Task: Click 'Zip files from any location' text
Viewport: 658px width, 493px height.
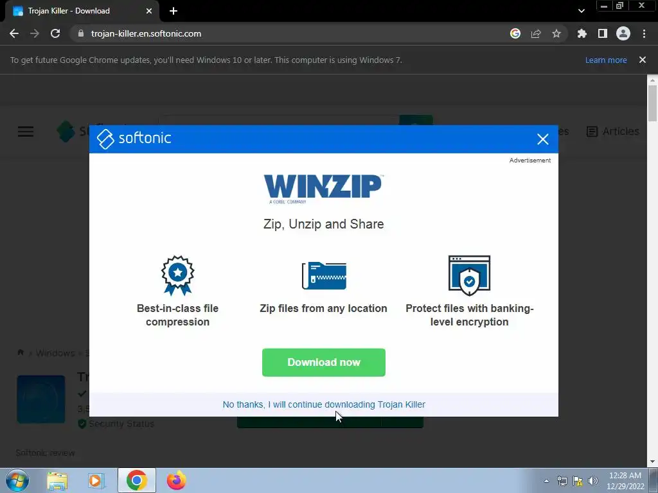Action: [324, 309]
